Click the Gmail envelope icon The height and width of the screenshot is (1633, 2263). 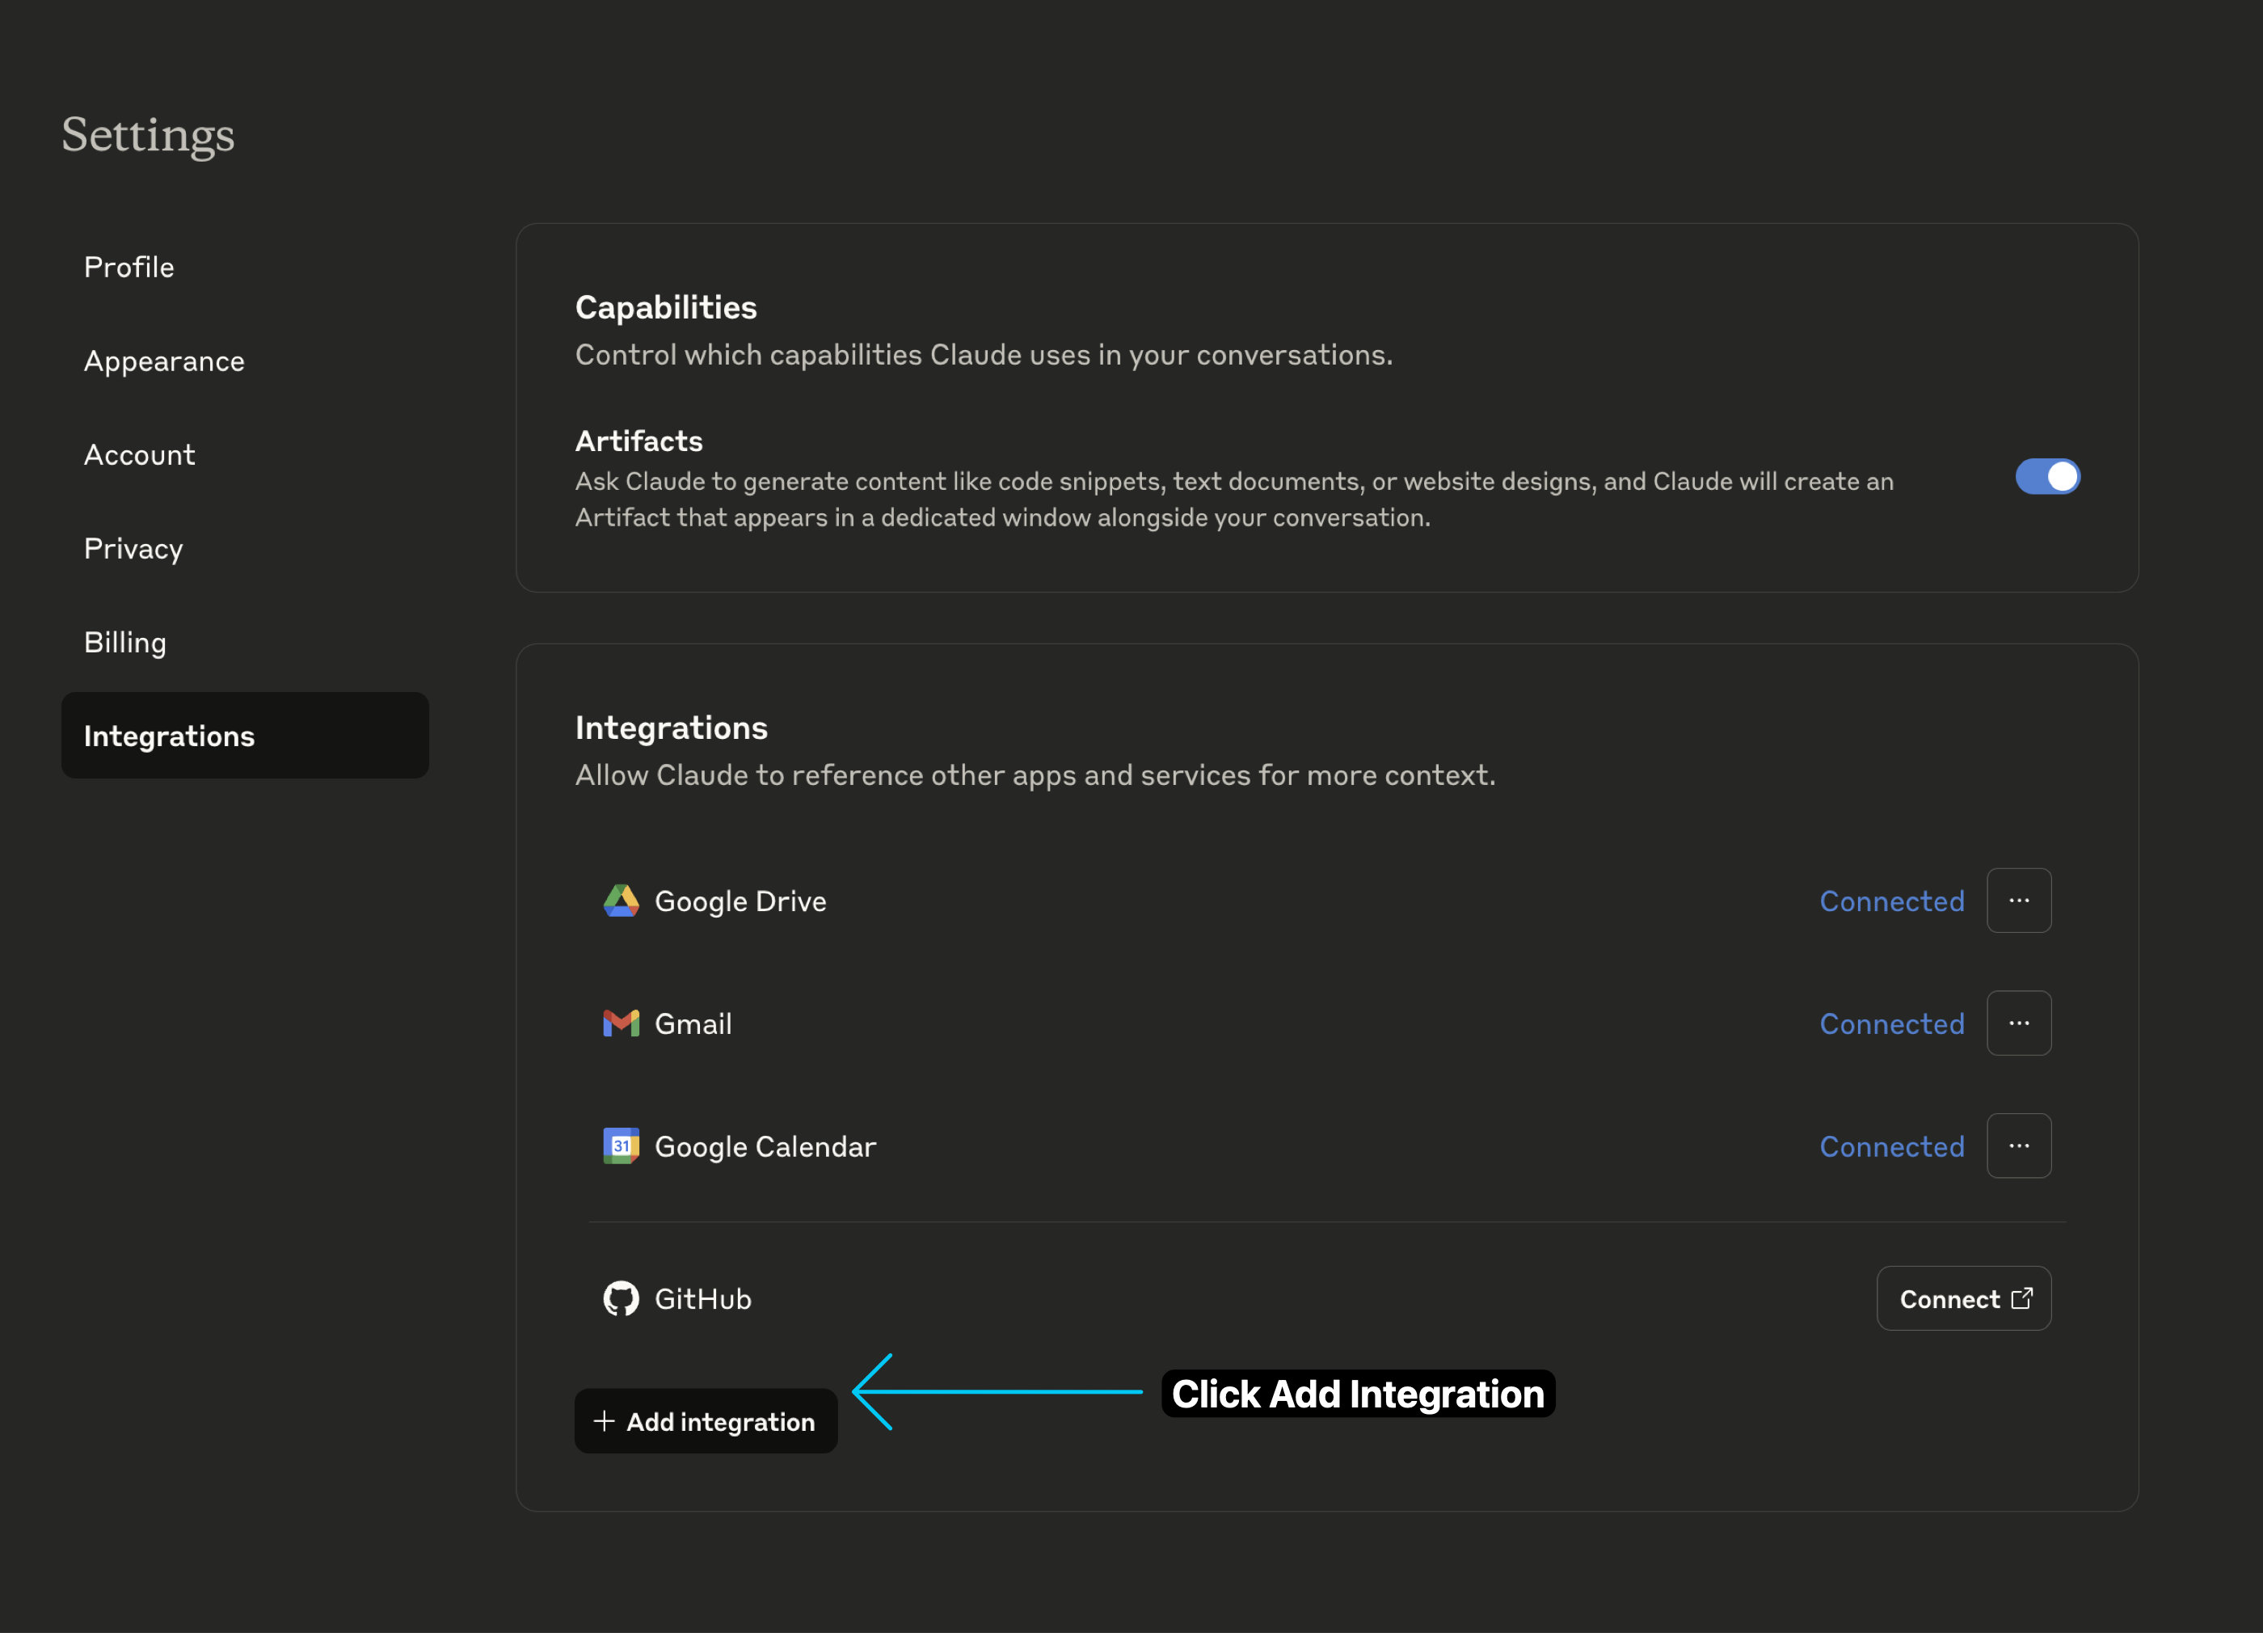pyautogui.click(x=621, y=1023)
